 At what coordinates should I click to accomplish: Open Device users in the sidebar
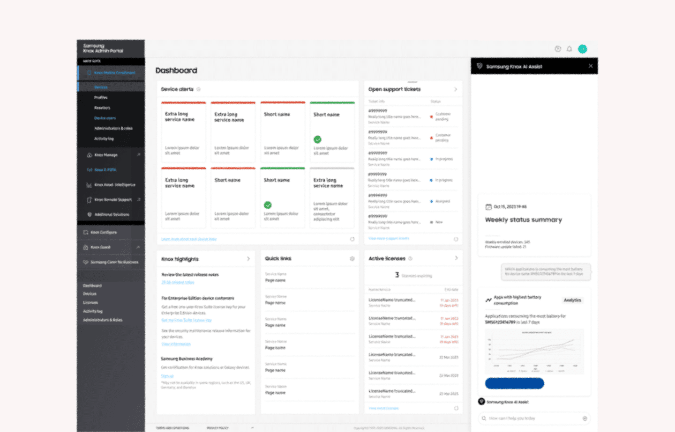105,118
